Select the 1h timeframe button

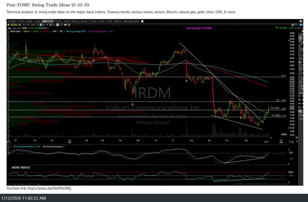37,25
